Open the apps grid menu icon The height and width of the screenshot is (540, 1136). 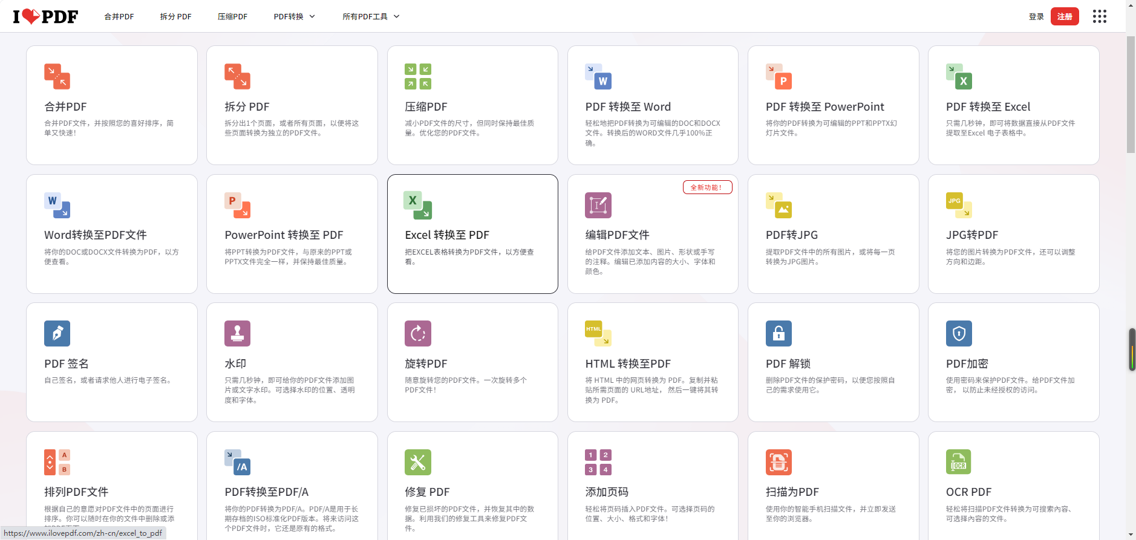point(1099,16)
